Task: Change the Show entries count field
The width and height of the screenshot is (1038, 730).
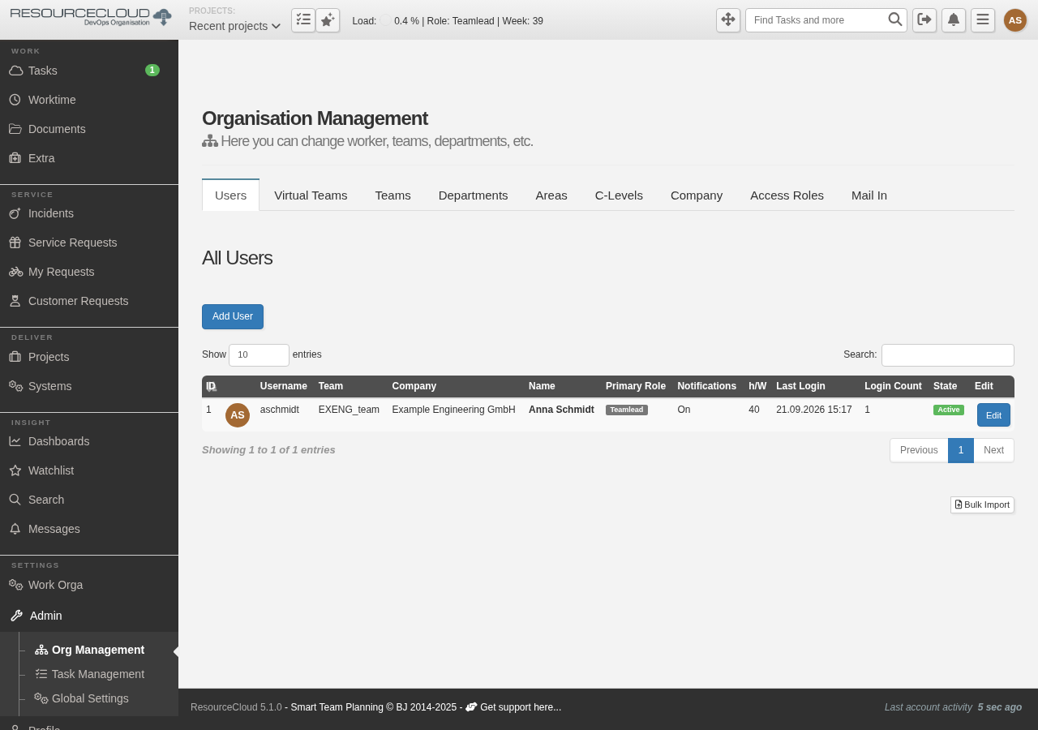Action: pyautogui.click(x=259, y=355)
